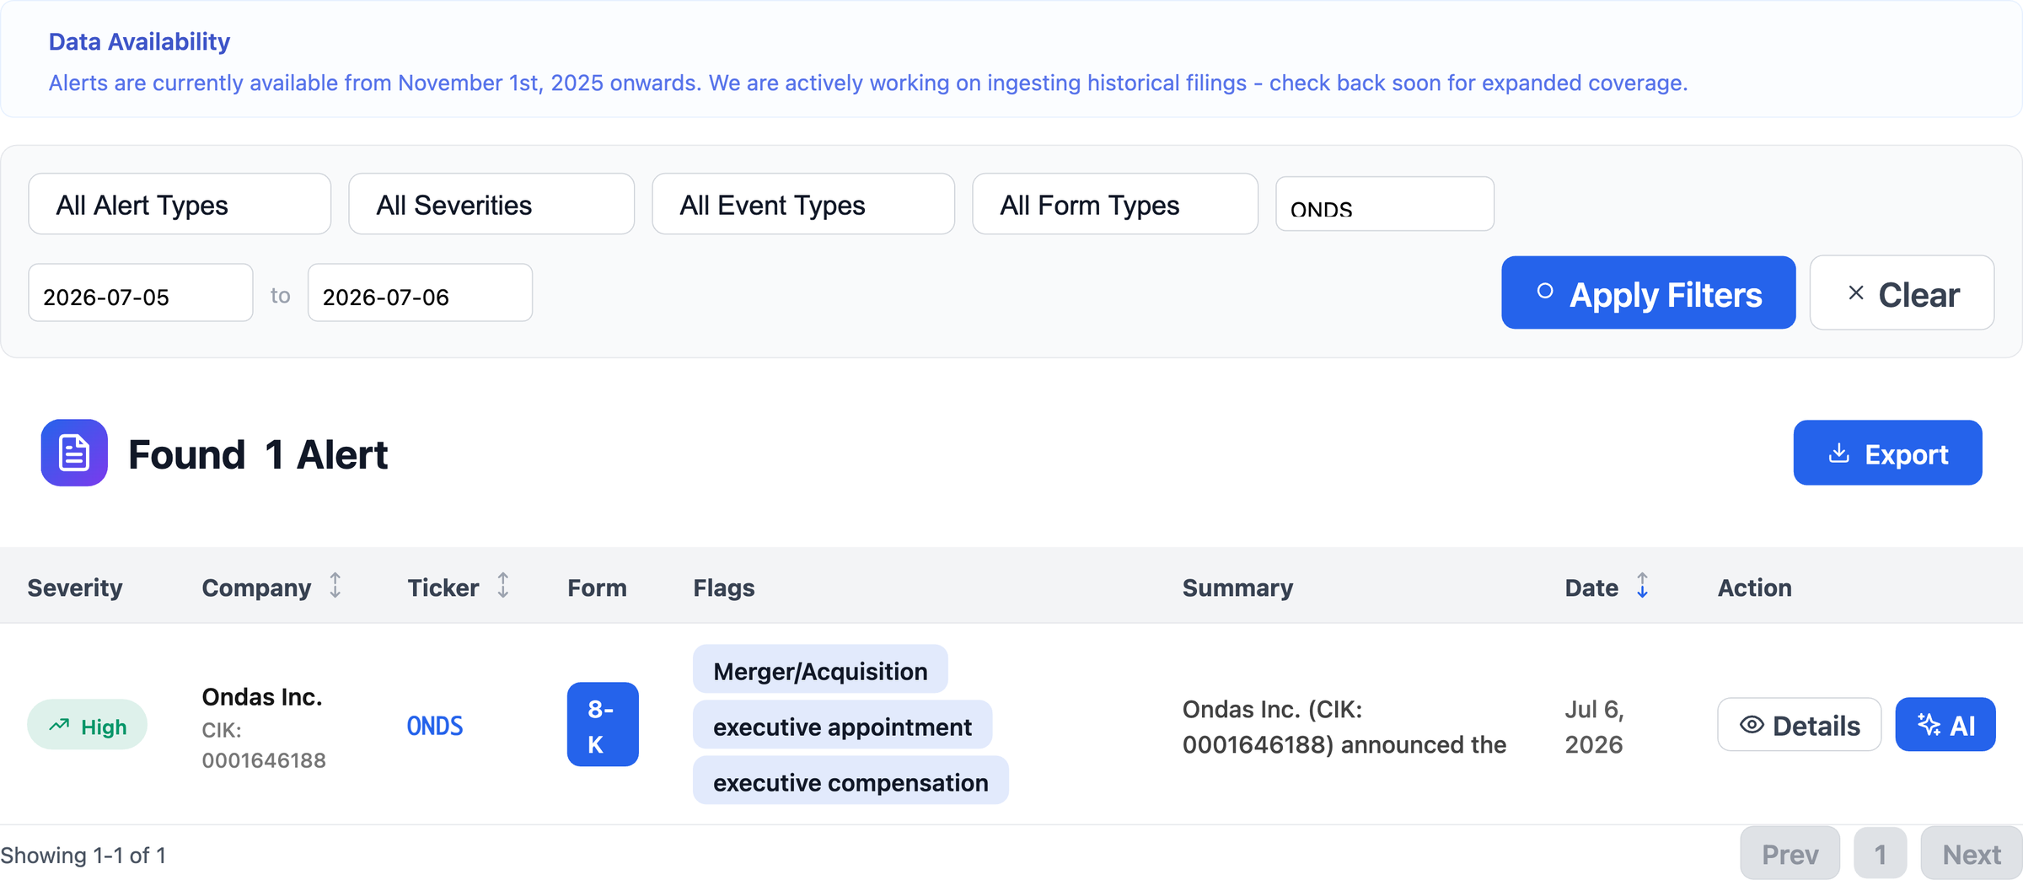This screenshot has height=880, width=2023.
Task: Apply the selected filters
Action: 1648,293
